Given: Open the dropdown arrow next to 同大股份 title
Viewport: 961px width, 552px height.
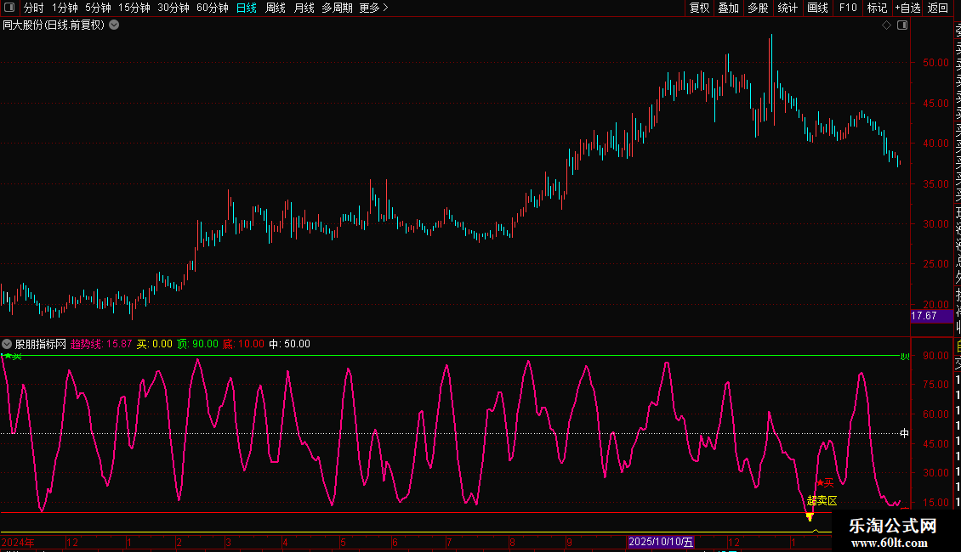Looking at the screenshot, I should (x=114, y=25).
